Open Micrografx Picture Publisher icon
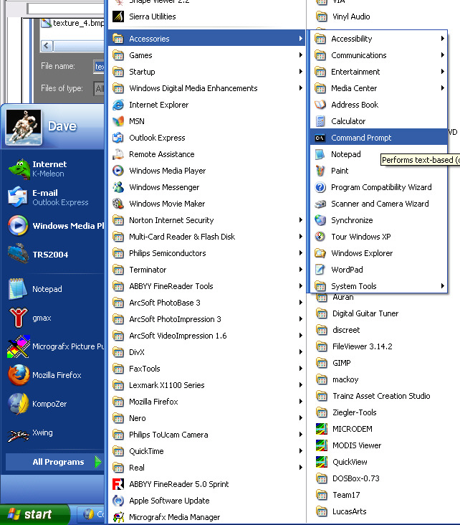Image resolution: width=460 pixels, height=525 pixels. (19, 346)
